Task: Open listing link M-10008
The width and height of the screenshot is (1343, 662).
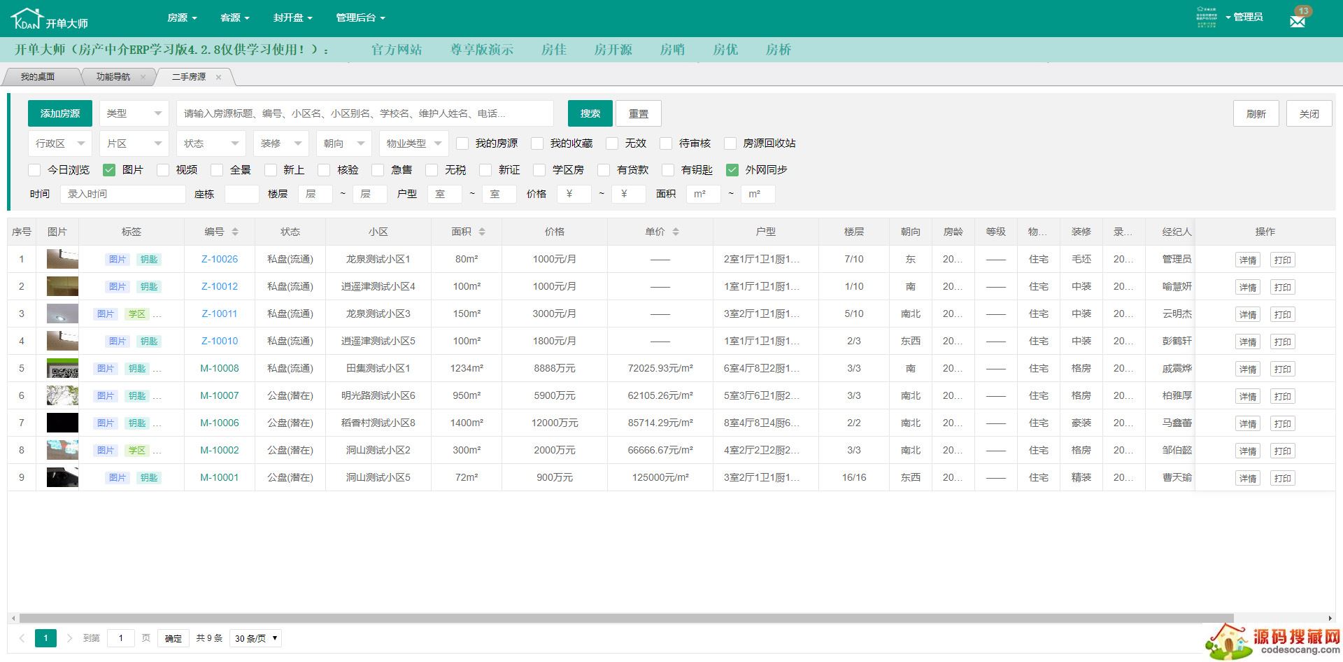Action: pyautogui.click(x=220, y=368)
